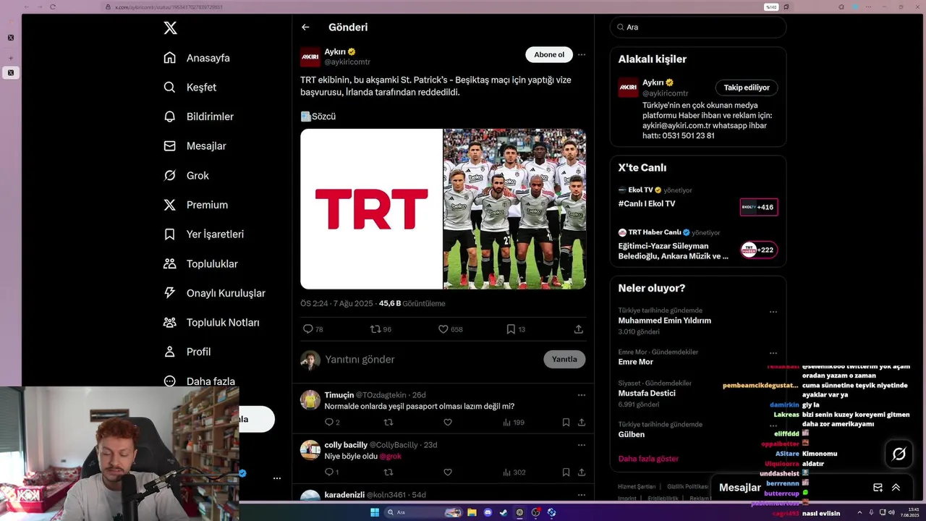Like colly bacilly's comment
This screenshot has height=521, width=926.
click(448, 473)
